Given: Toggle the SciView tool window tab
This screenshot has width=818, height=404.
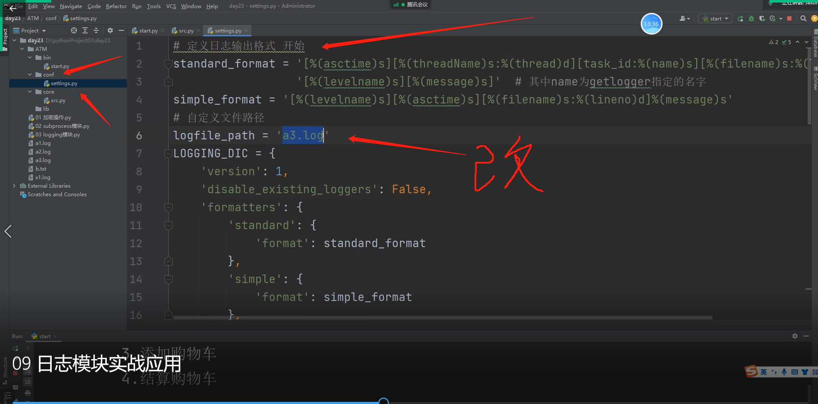Looking at the screenshot, I should coord(815,79).
